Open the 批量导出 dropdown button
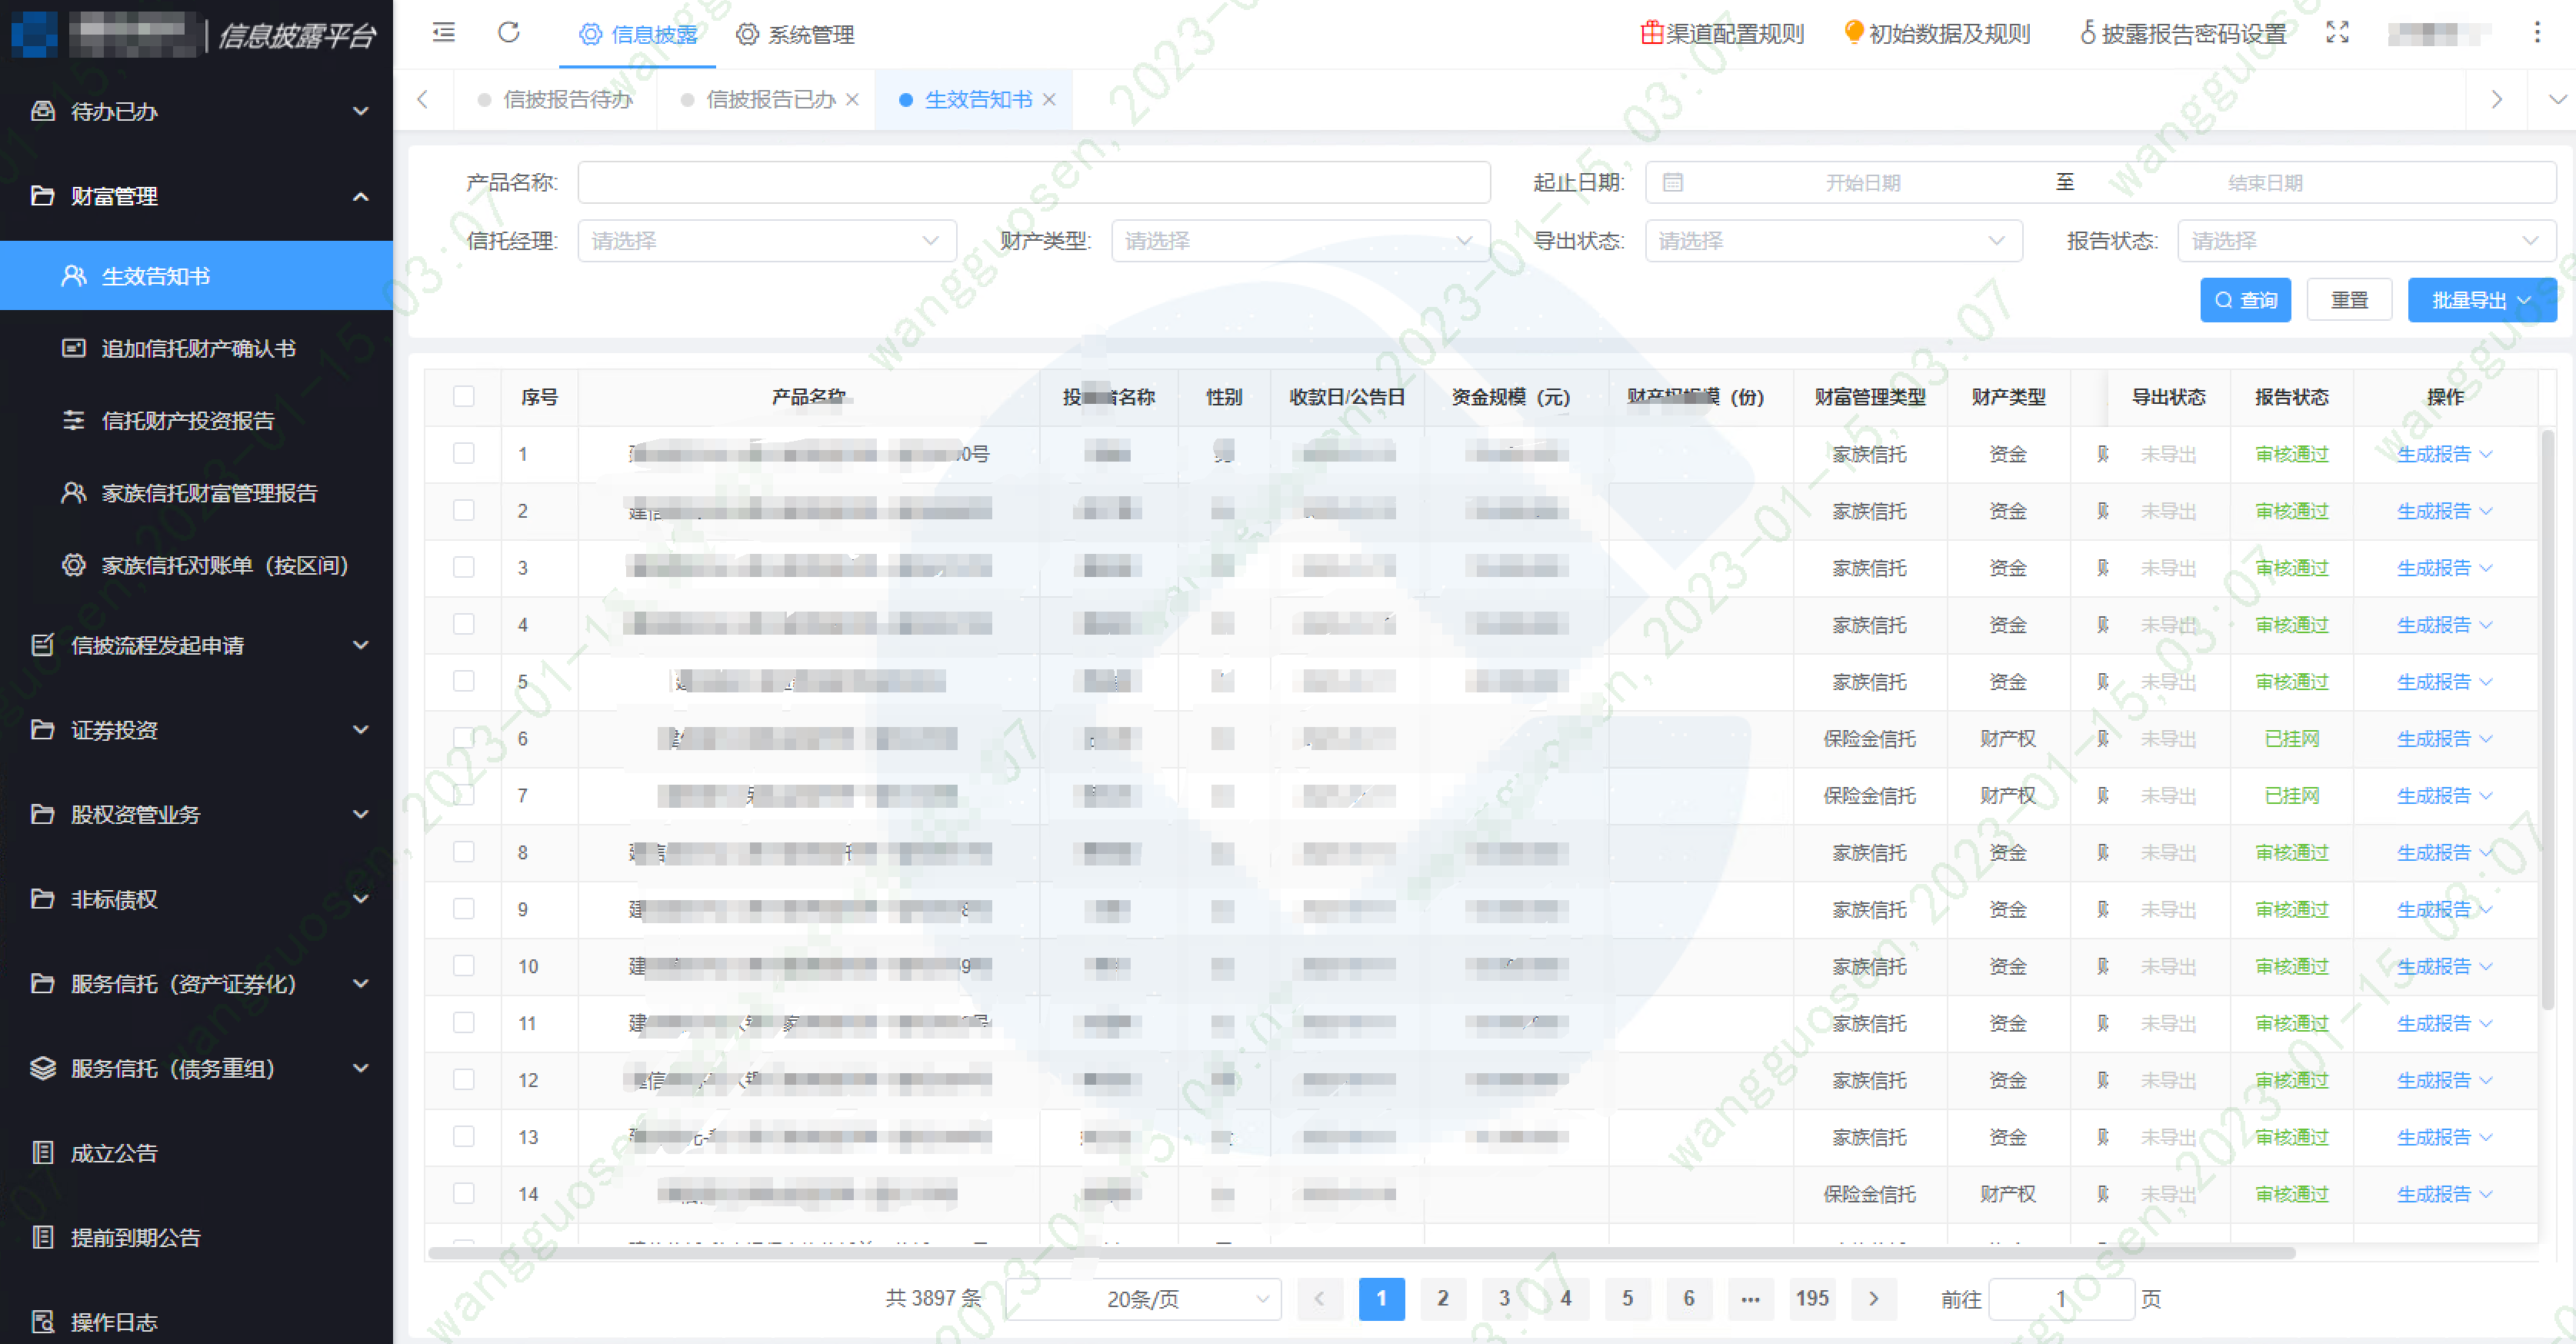Viewport: 2576px width, 1344px height. pos(2482,300)
